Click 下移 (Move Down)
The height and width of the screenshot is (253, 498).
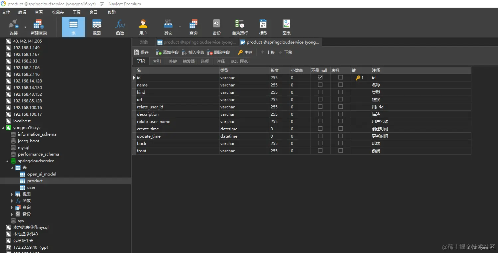[285, 52]
